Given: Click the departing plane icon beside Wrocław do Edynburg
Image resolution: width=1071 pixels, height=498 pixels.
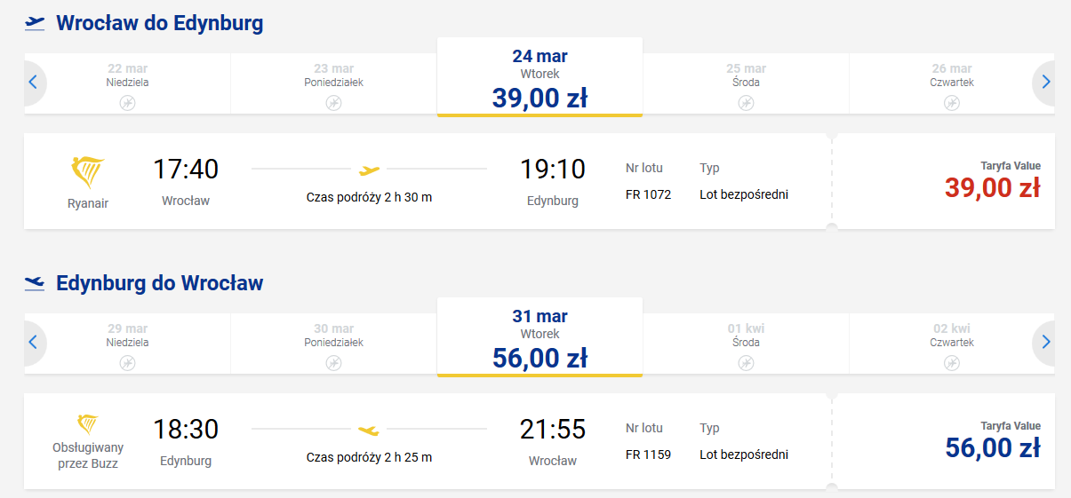Looking at the screenshot, I should [x=35, y=24].
